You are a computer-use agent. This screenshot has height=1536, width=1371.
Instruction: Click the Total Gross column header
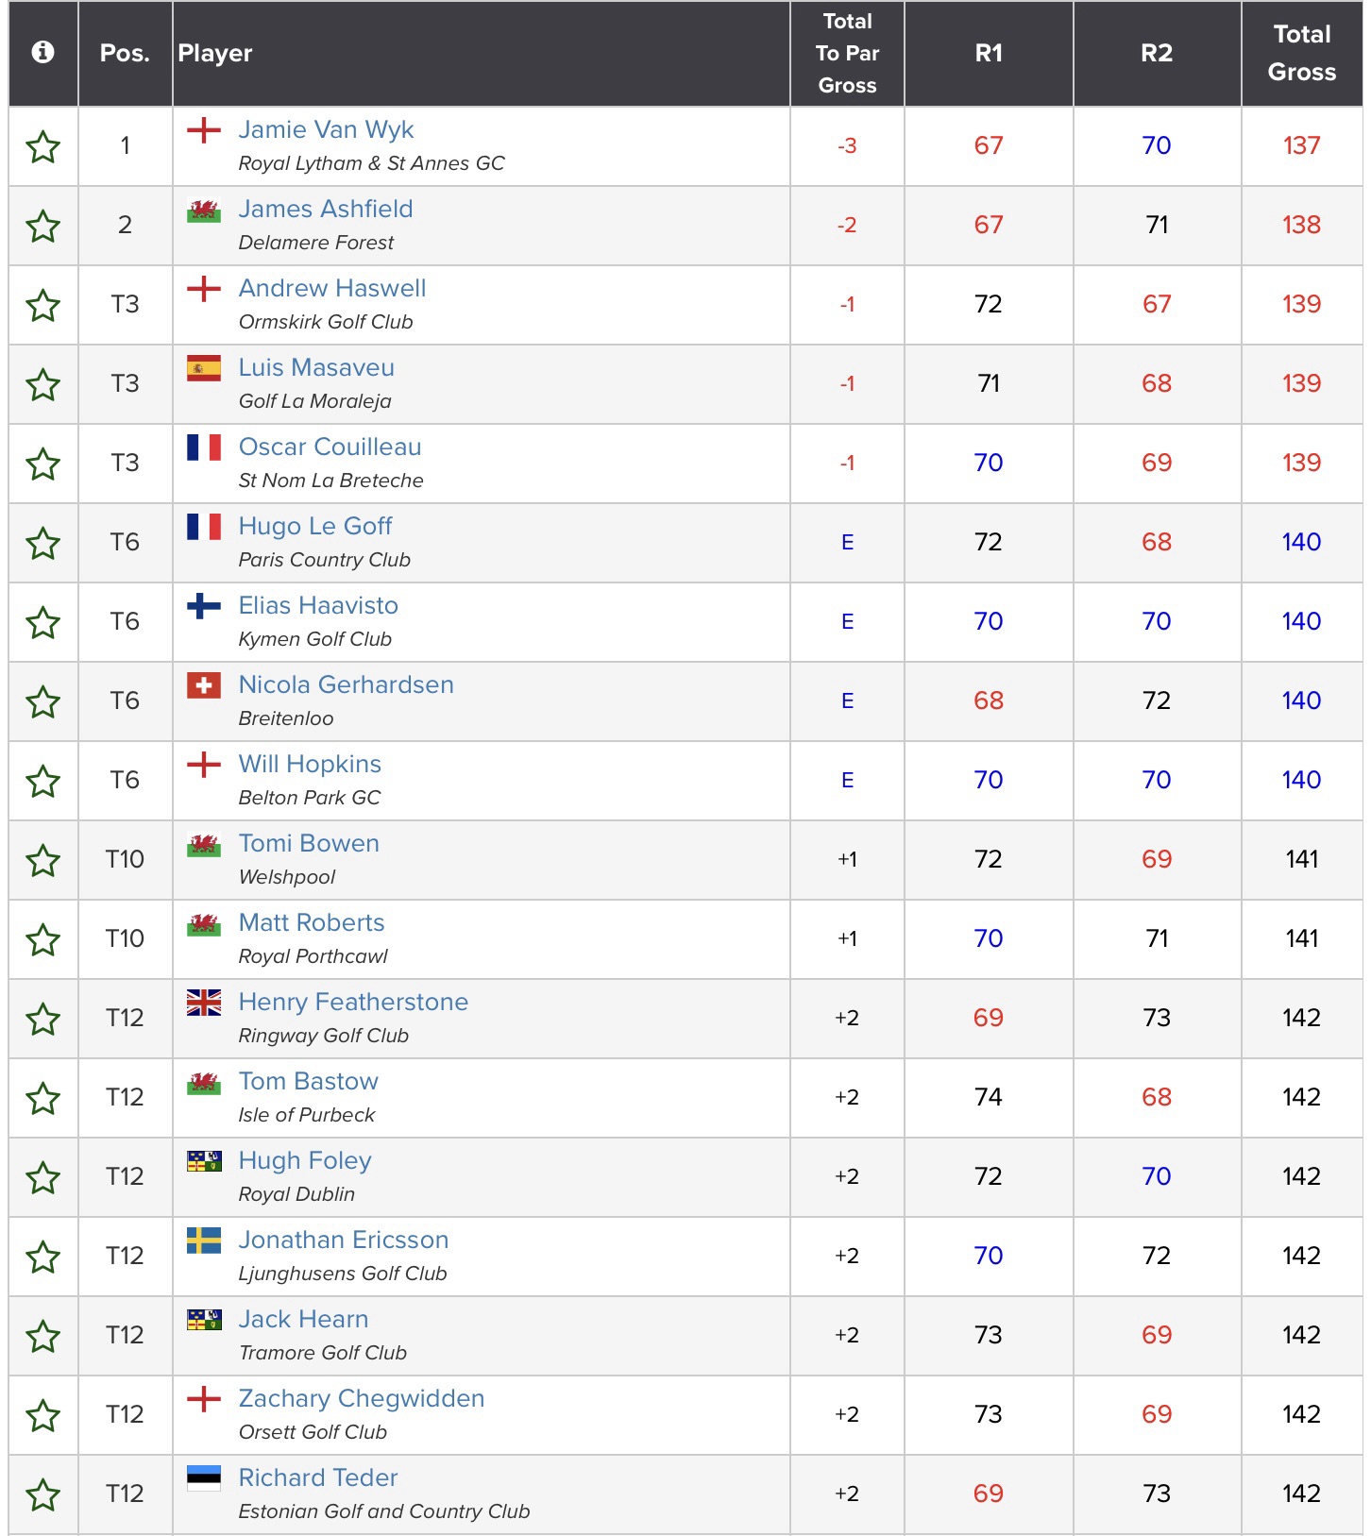click(x=1301, y=53)
